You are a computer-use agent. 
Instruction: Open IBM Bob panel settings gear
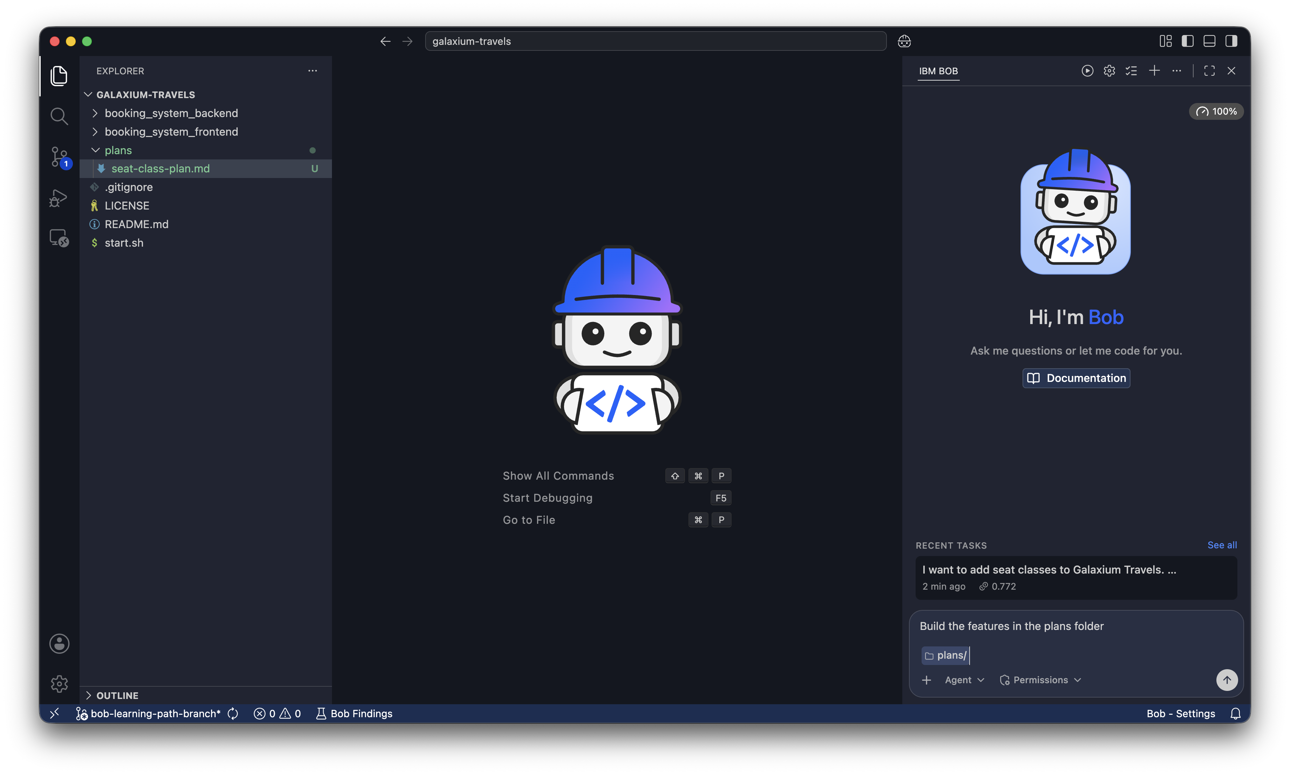(1109, 70)
